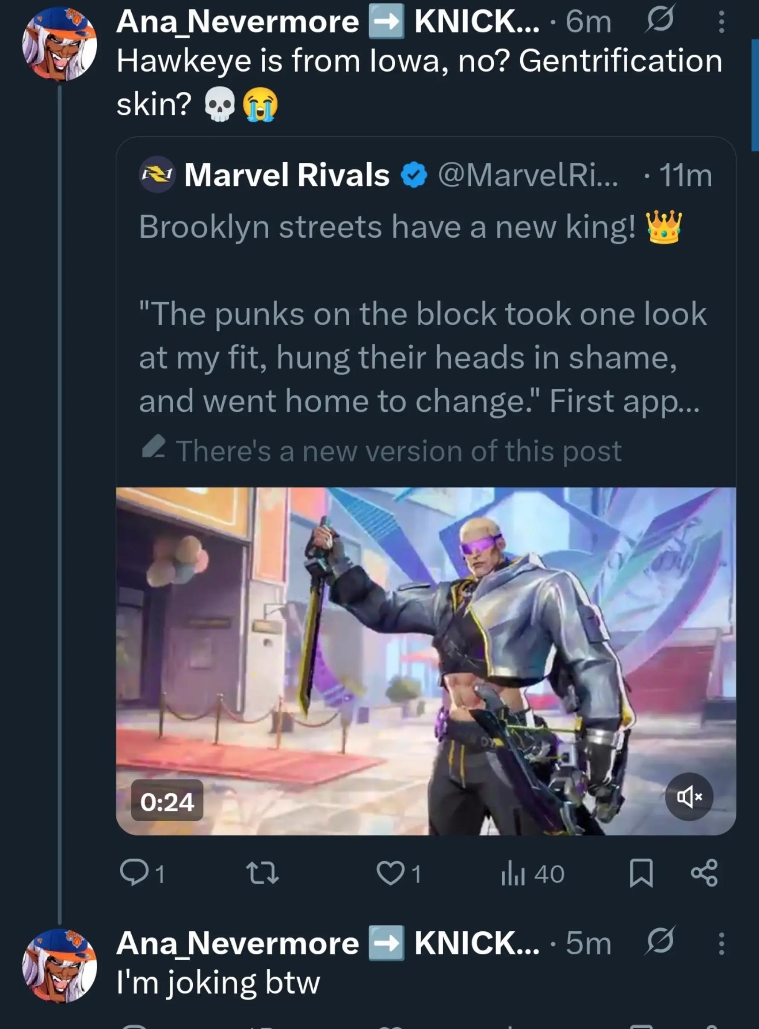
Task: Open Ana_Nevermore's avatar on the joking reply
Action: point(60,966)
